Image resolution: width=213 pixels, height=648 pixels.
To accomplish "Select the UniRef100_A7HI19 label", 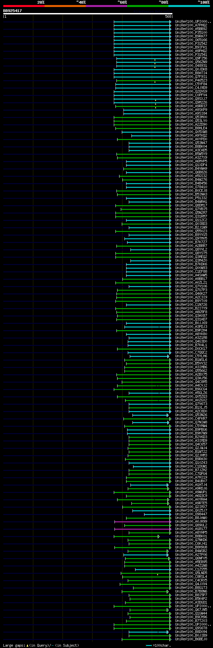I will tap(191, 477).
